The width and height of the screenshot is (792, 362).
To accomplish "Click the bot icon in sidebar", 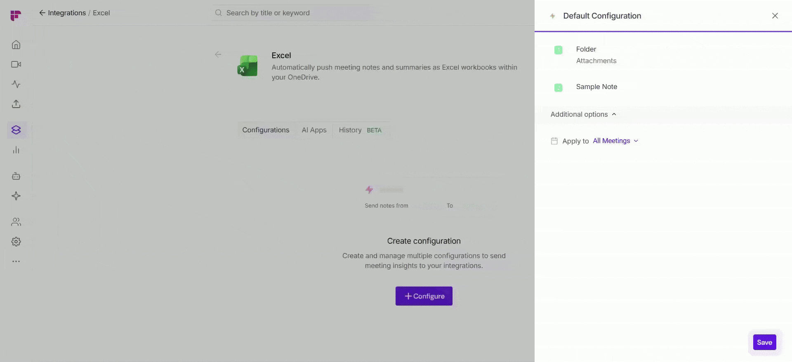I will pos(16,176).
